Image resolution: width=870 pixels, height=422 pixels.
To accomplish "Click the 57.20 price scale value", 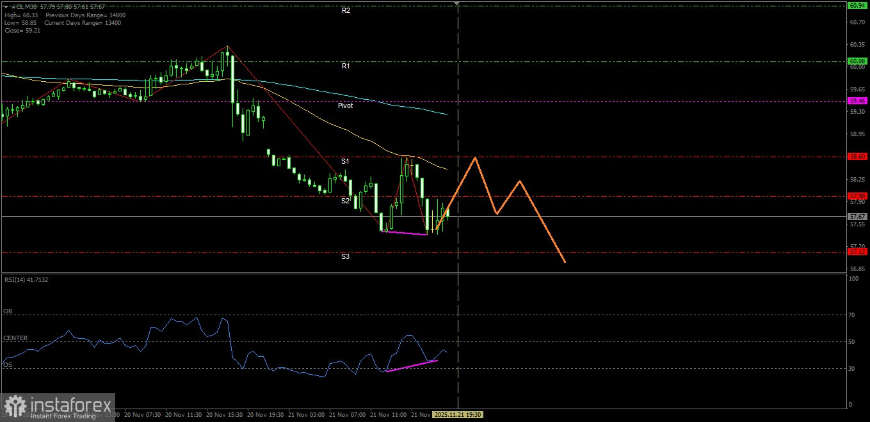I will coord(857,247).
